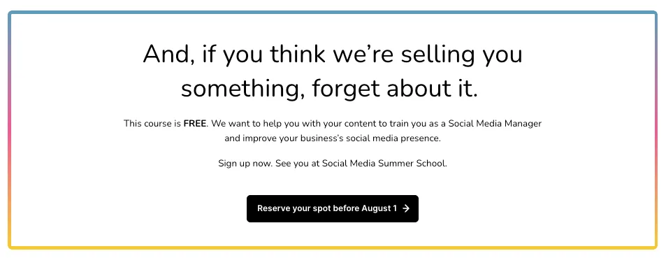
Task: Click the text 'improve your business's social media presence'
Action: [x=340, y=138]
